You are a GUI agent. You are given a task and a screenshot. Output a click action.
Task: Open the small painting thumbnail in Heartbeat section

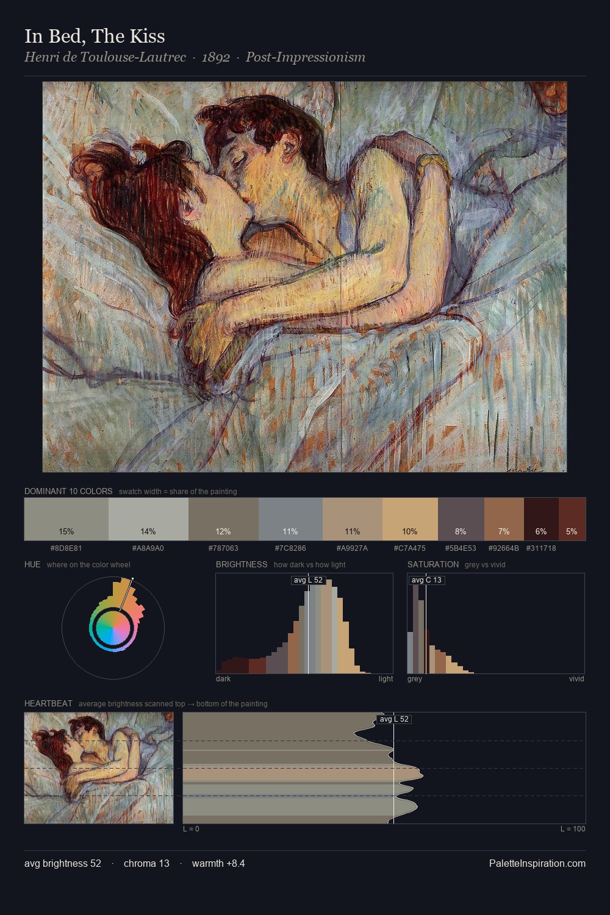tap(99, 768)
